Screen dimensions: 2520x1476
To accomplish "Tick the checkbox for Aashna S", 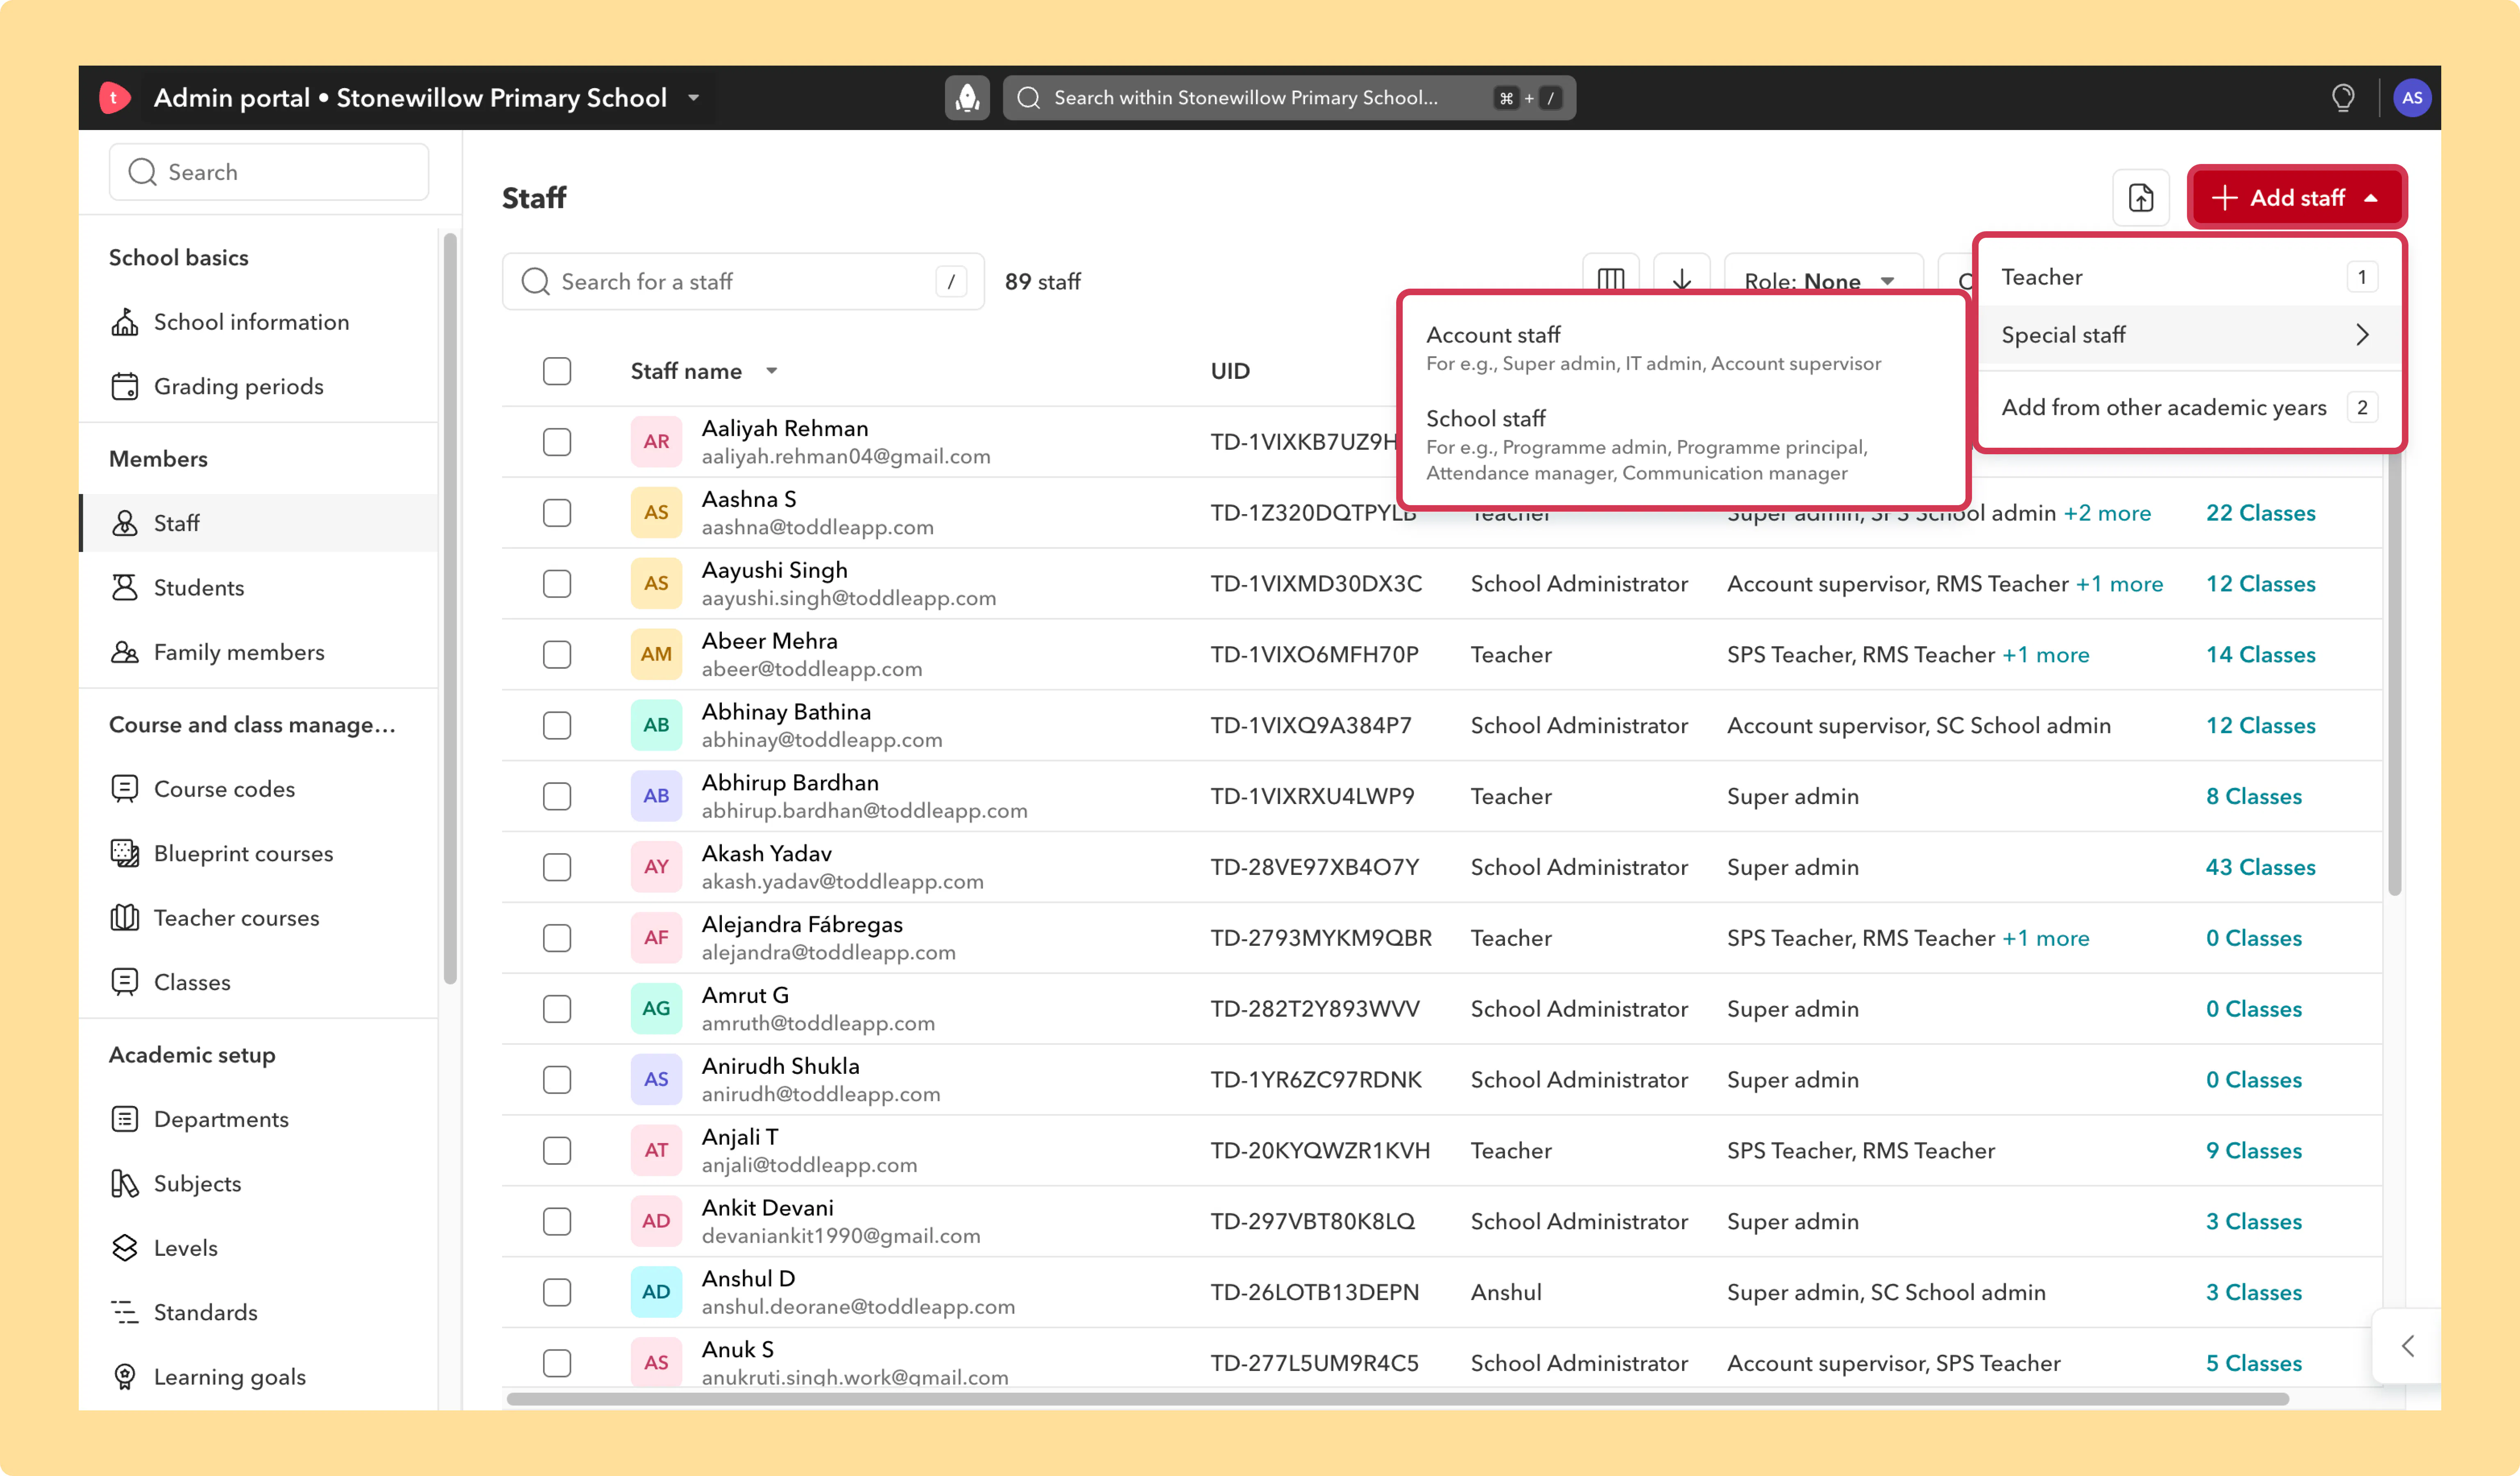I will pyautogui.click(x=557, y=512).
